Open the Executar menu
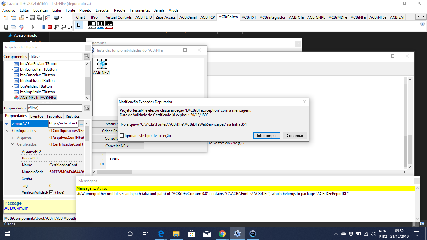 (103, 10)
